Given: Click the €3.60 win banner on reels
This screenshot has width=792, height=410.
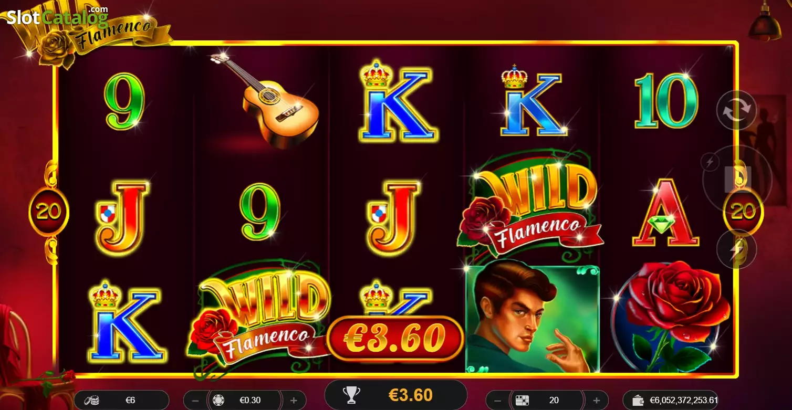Looking at the screenshot, I should click(x=395, y=338).
